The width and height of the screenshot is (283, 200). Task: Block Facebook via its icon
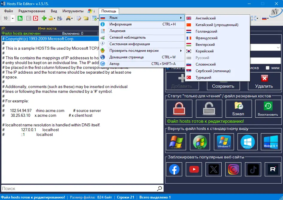point(174,169)
